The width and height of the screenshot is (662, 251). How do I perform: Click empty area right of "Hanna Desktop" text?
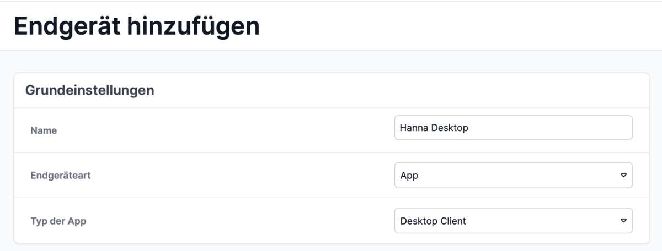pos(552,128)
